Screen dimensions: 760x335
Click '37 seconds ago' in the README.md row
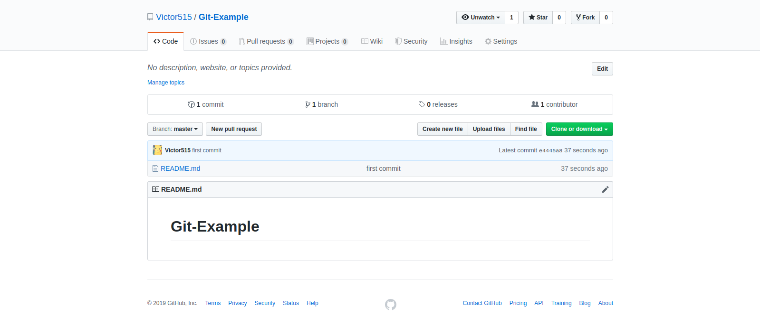pos(584,168)
